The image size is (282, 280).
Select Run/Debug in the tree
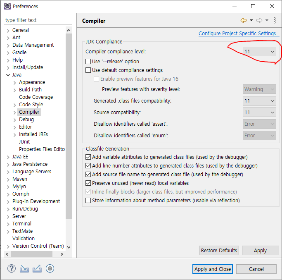[x=25, y=208]
